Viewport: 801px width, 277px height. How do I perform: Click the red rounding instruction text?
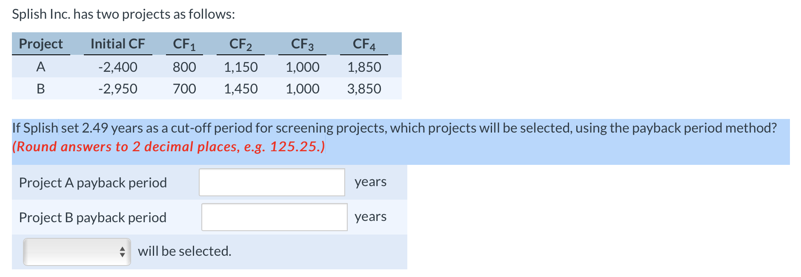[169, 147]
